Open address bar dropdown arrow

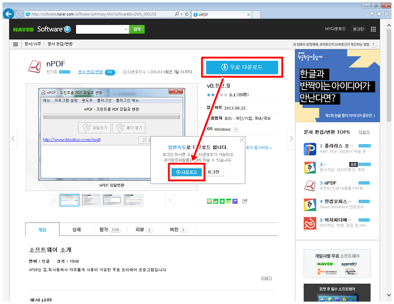182,14
